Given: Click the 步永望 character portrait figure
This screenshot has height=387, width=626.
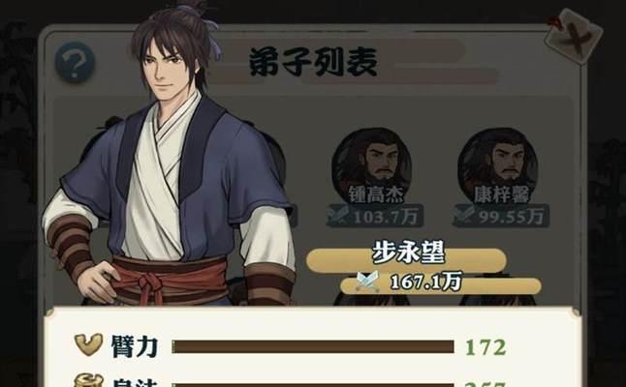Looking at the screenshot, I should (x=170, y=156).
